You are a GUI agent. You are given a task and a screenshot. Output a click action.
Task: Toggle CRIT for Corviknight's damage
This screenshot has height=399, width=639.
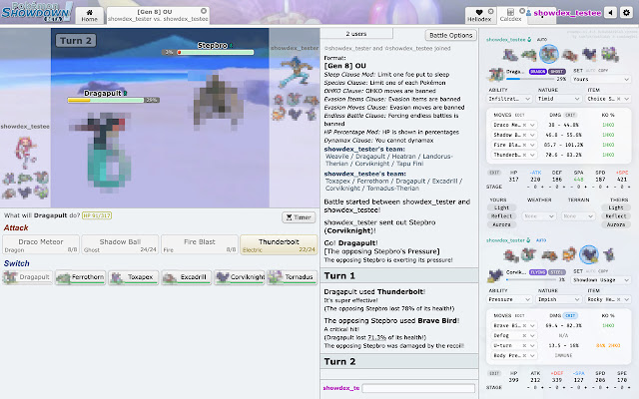pos(572,316)
